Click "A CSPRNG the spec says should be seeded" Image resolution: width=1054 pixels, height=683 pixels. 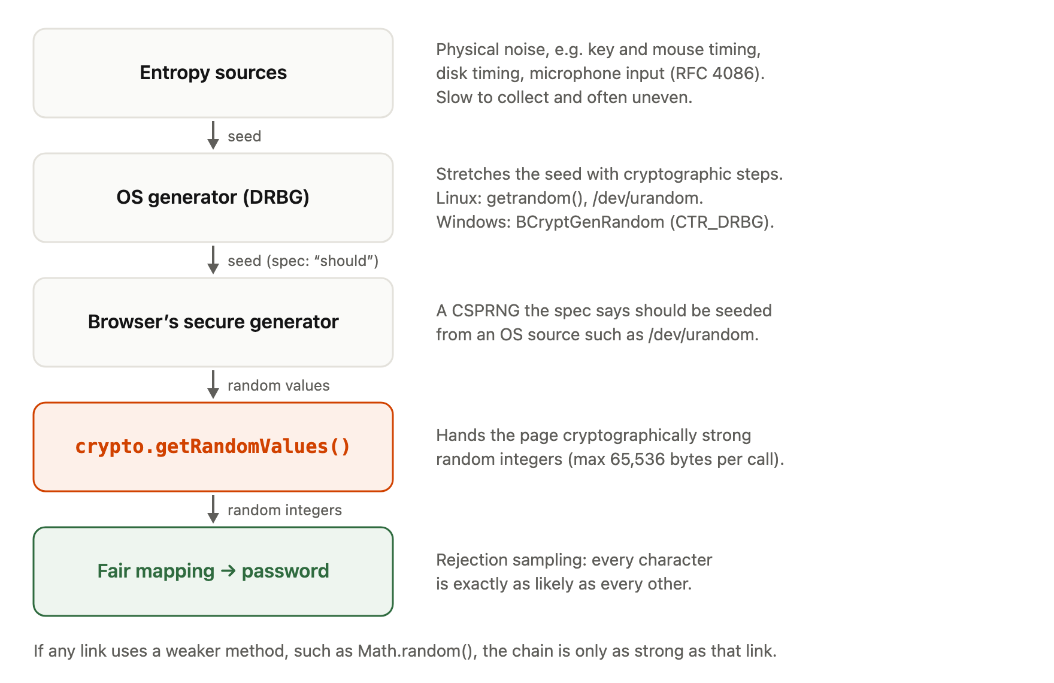(604, 311)
